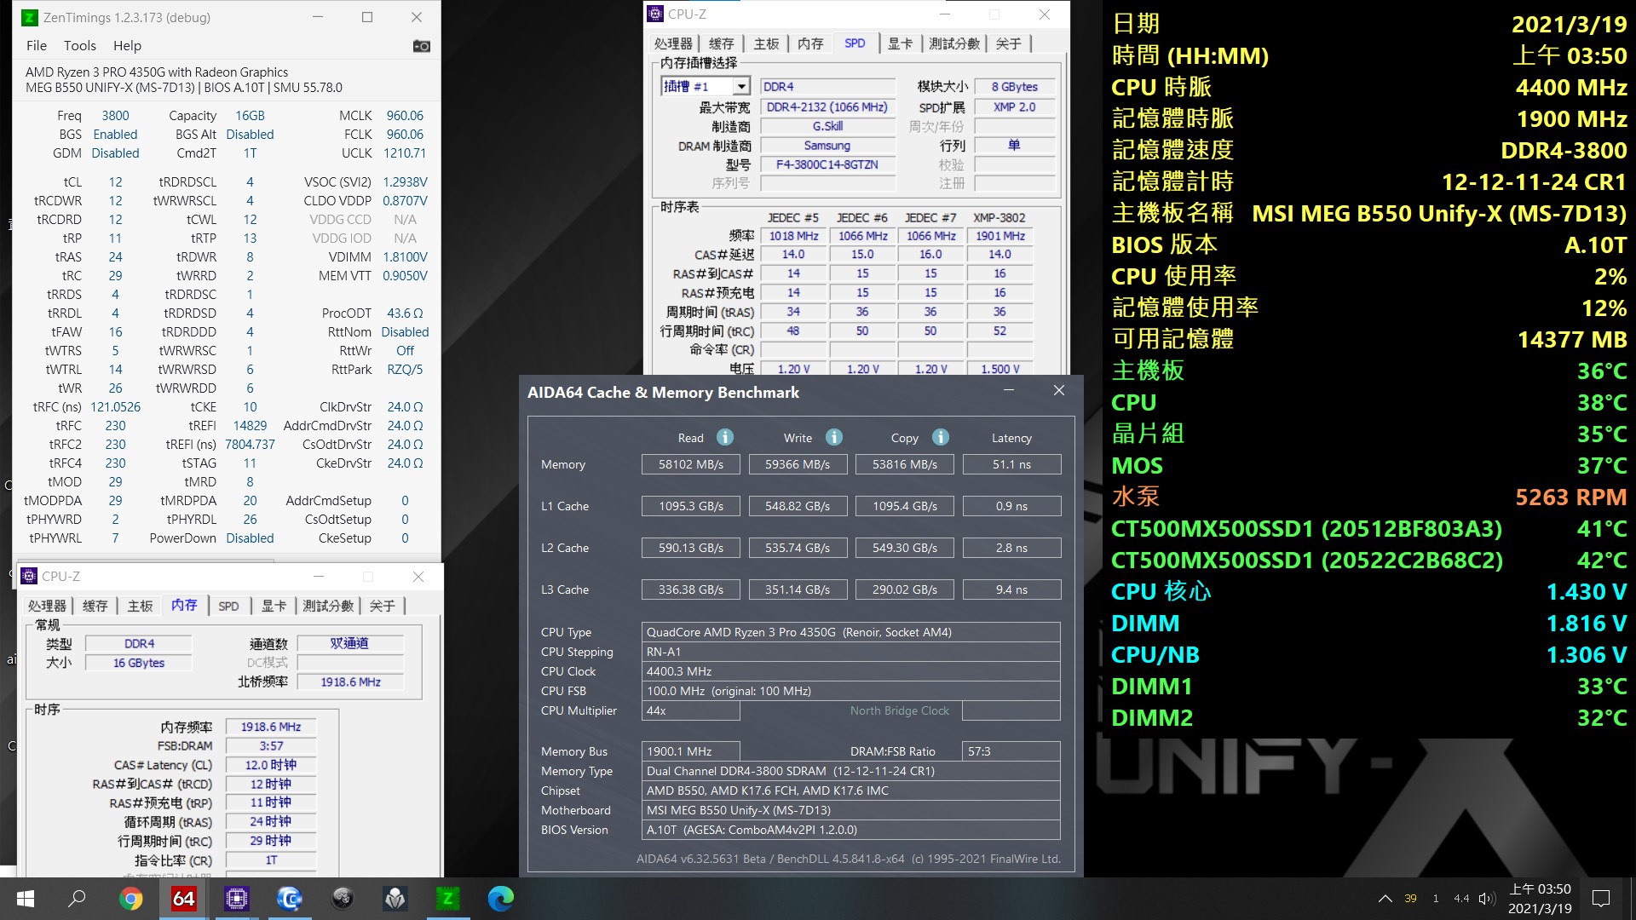Click tray temperature indicator 39
1636x920 pixels.
click(x=1410, y=899)
